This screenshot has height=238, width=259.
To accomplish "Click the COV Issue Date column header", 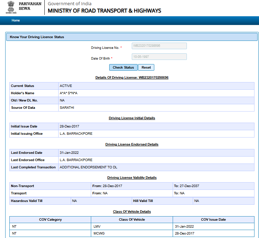I will point(213,220).
